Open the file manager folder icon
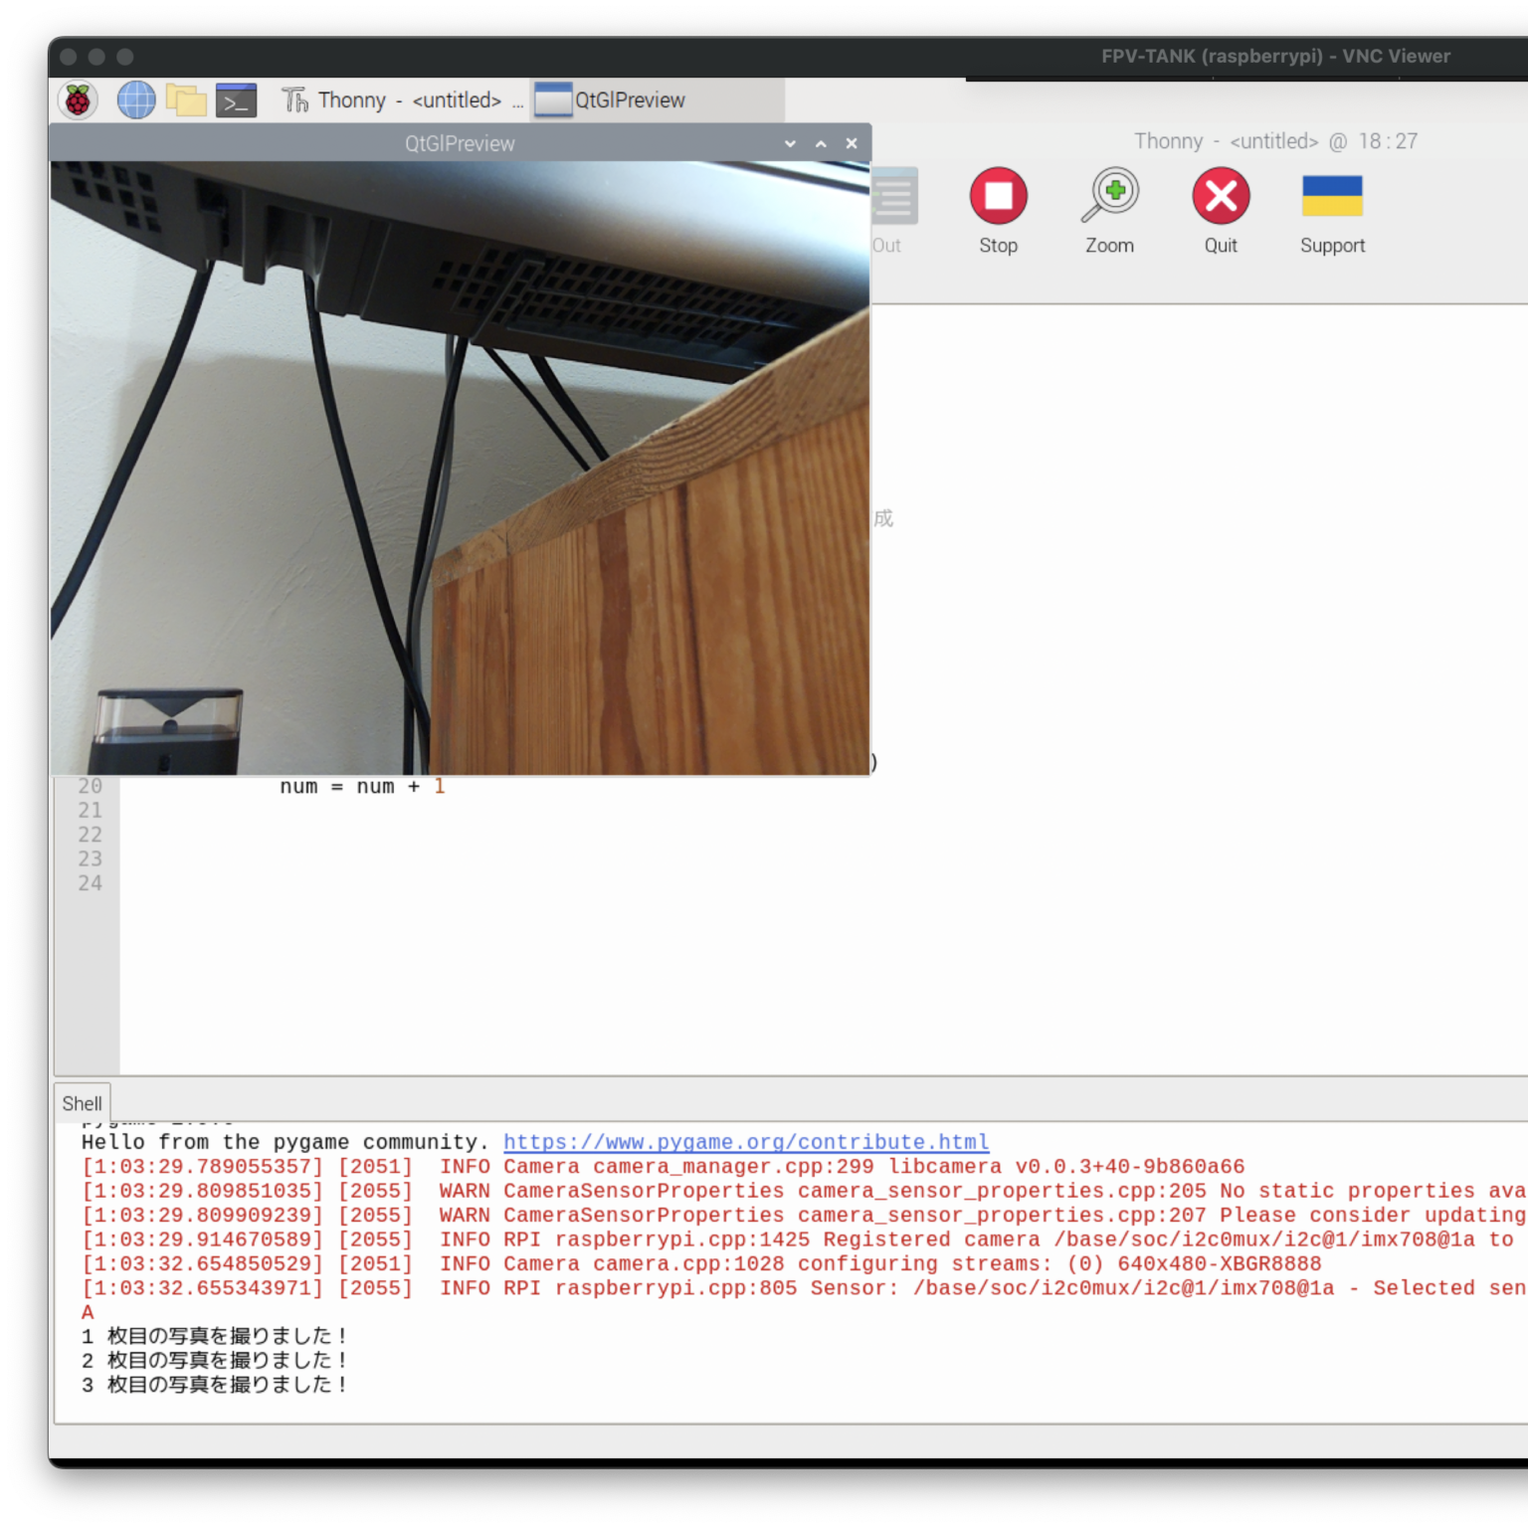The image size is (1528, 1528). pos(186,100)
